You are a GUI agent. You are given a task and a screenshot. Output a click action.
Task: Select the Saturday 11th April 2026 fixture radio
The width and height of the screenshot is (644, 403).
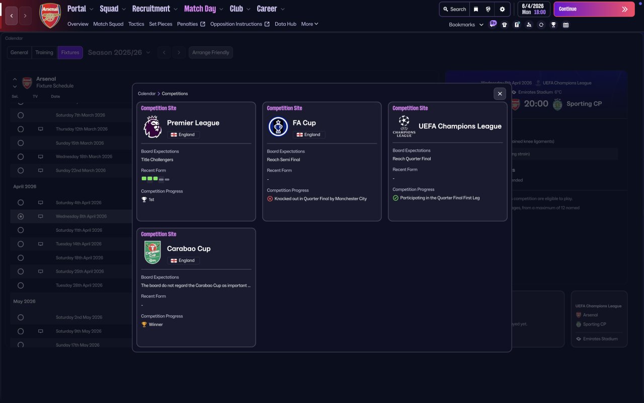coord(21,230)
